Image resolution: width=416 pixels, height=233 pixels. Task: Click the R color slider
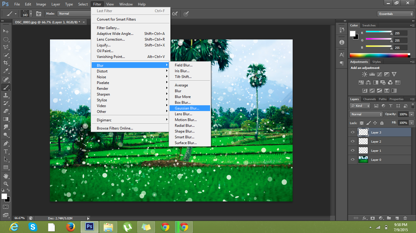tap(379, 32)
